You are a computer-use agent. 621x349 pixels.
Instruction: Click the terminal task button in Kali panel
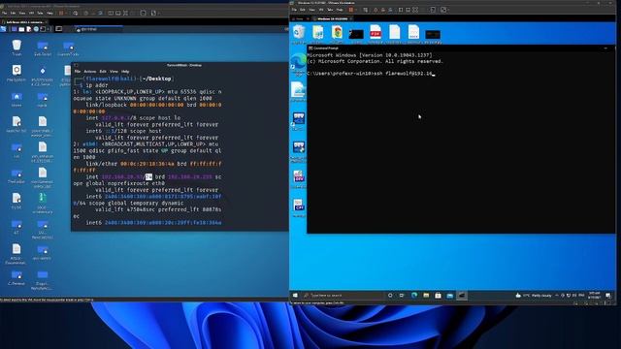pos(98,29)
